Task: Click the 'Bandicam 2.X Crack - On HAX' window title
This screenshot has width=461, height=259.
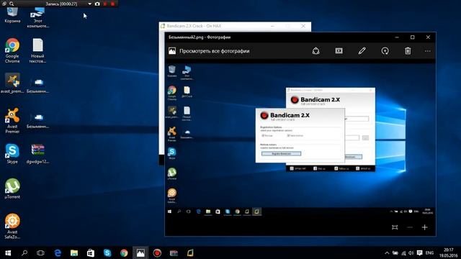Action: click(x=194, y=26)
